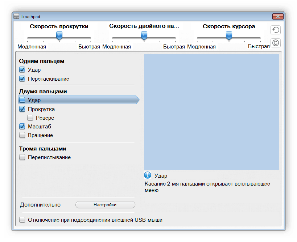Image resolution: width=297 pixels, height=242 pixels.
Task: Click Медленная label under Скорость прокрутки
Action: point(32,47)
